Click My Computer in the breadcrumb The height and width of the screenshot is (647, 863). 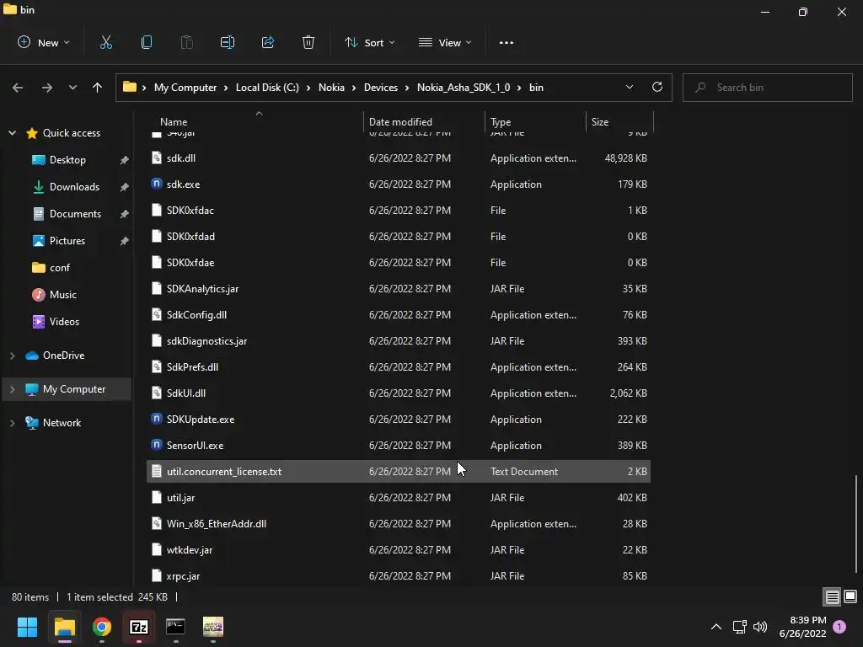[x=185, y=88]
